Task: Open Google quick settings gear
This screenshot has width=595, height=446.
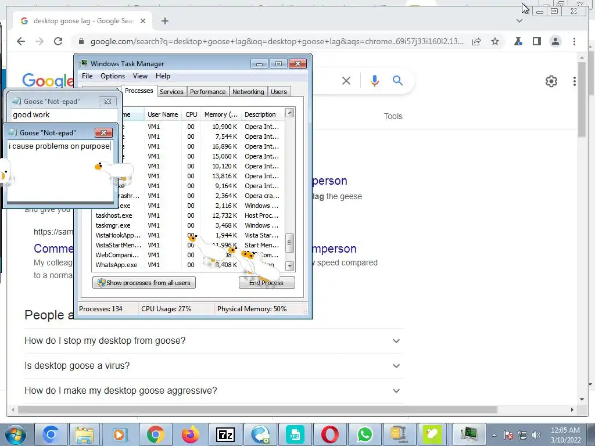Action: (551, 81)
